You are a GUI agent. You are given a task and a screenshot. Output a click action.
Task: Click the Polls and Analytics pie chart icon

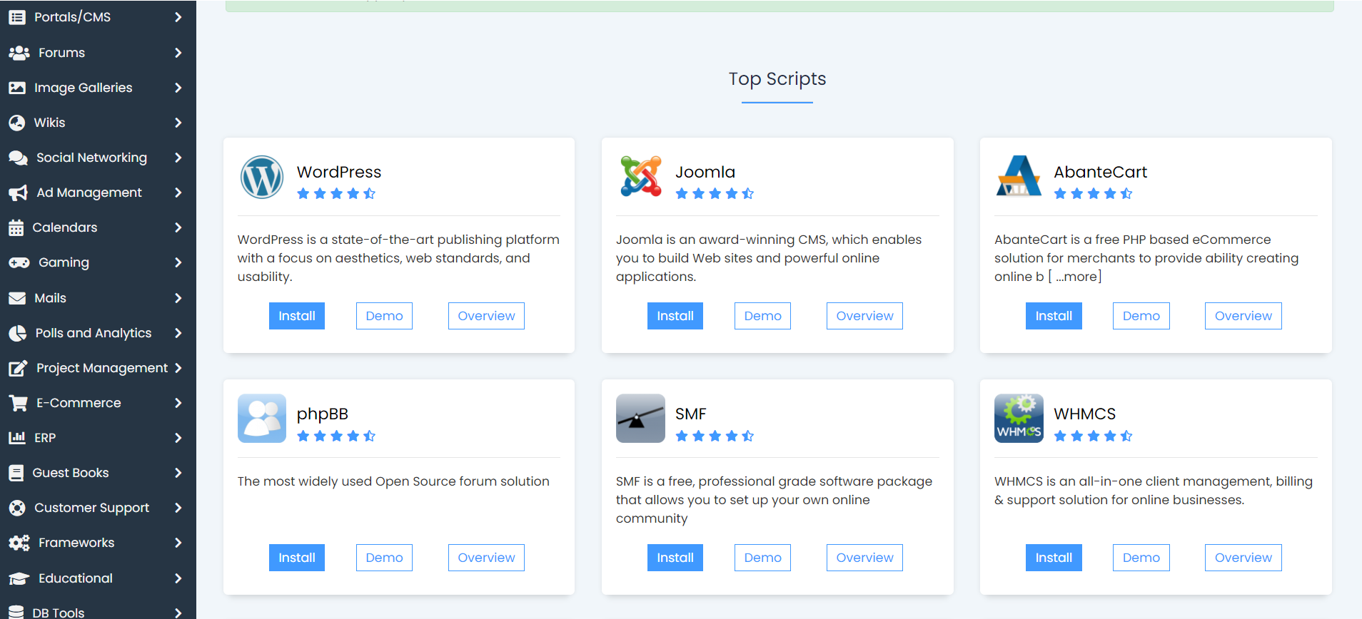click(17, 333)
